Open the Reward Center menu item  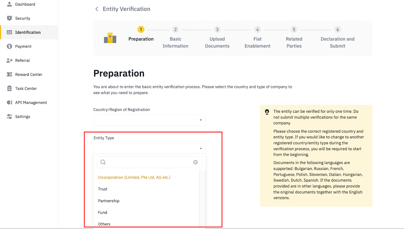point(29,74)
